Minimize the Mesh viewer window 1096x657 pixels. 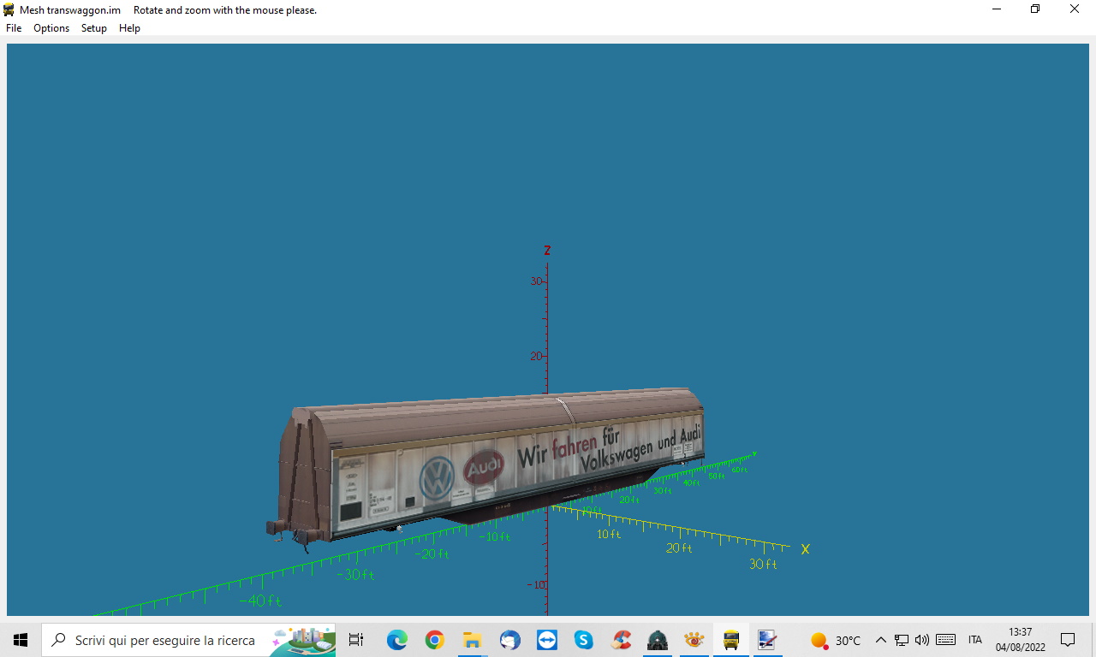point(996,9)
